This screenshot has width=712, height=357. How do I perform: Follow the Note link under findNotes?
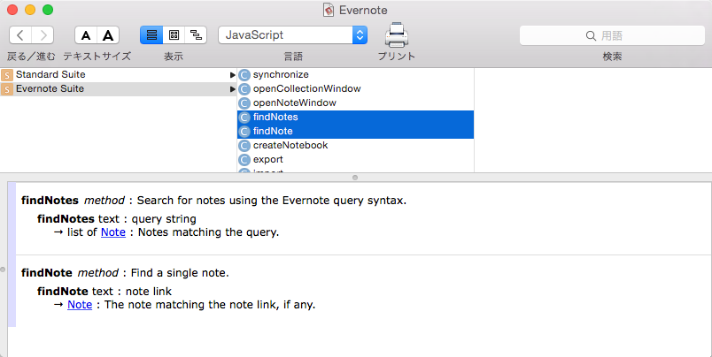pos(113,232)
